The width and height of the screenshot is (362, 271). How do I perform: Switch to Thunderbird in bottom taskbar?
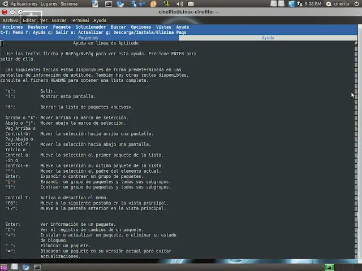pos(26,267)
